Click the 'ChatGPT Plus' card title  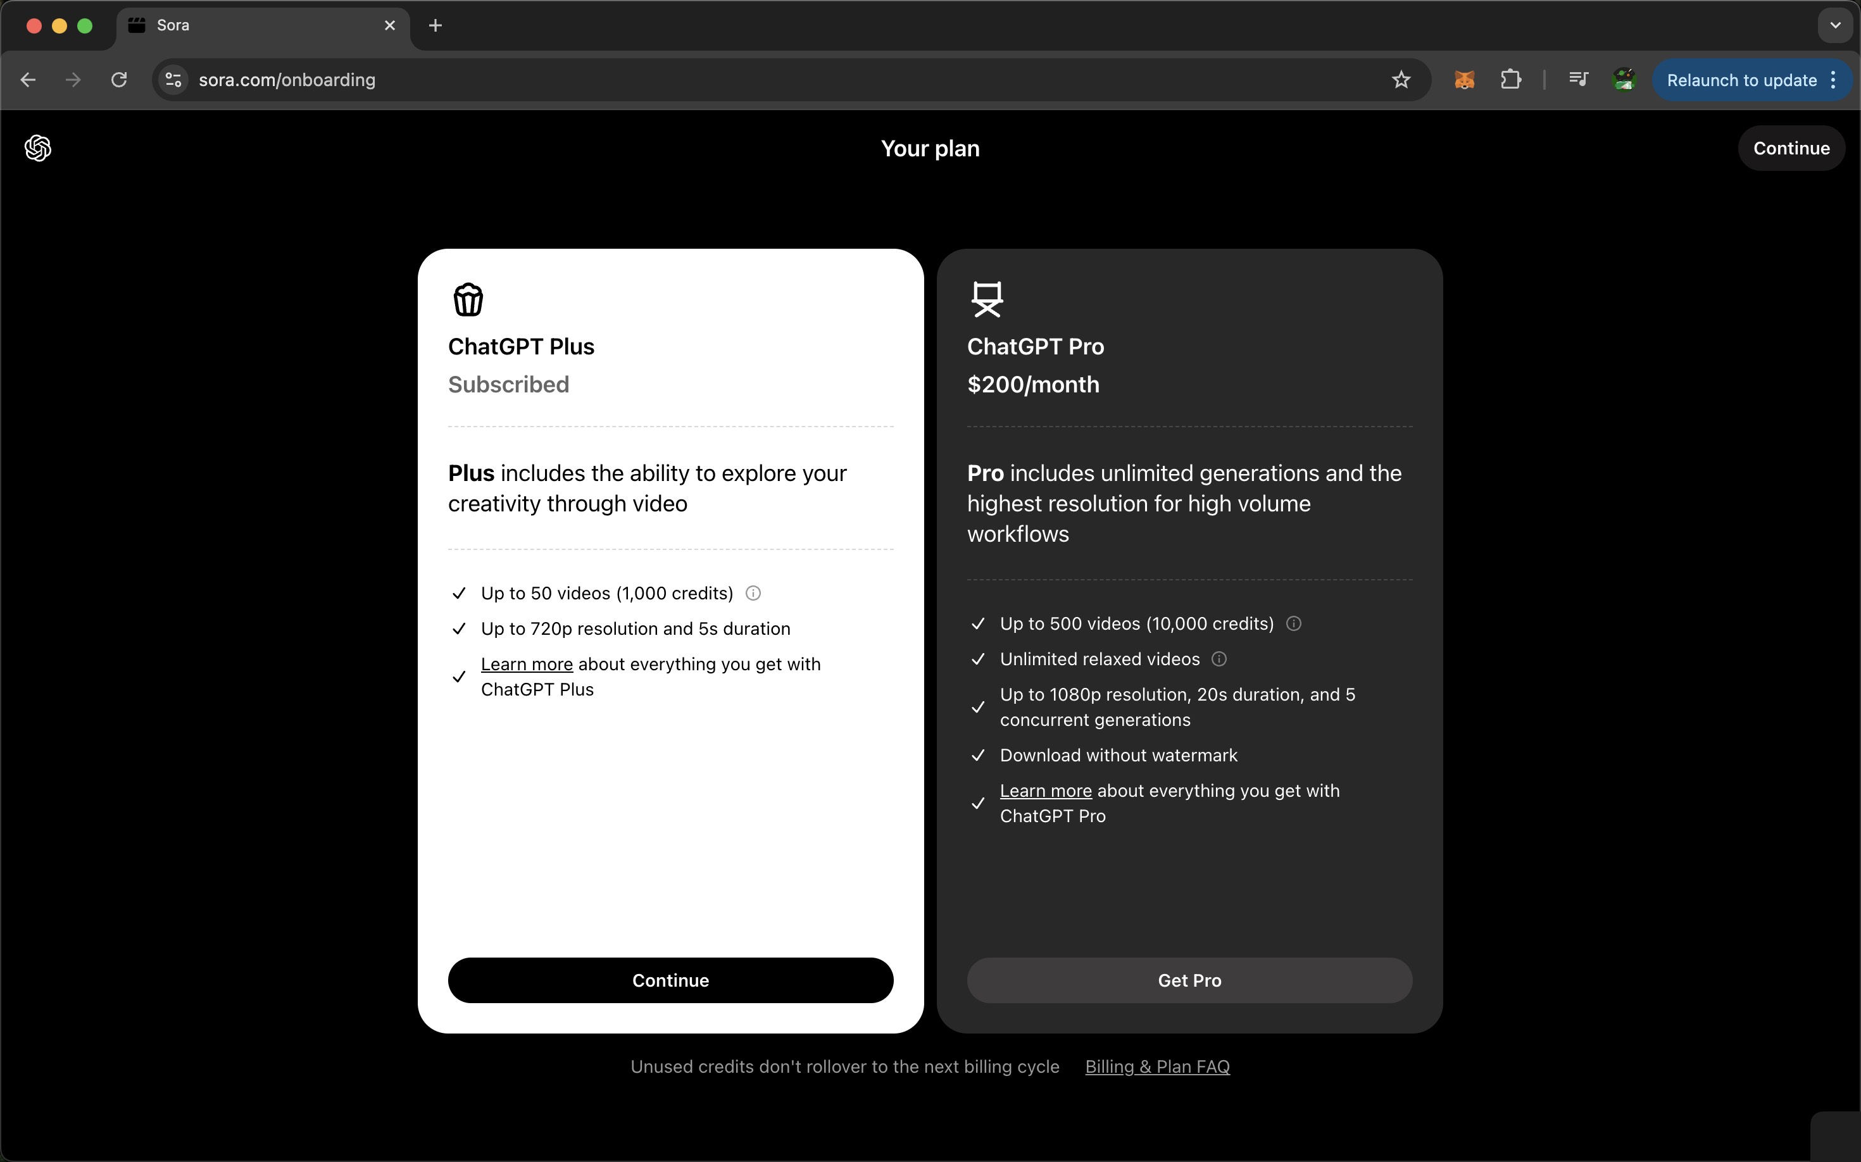521,347
